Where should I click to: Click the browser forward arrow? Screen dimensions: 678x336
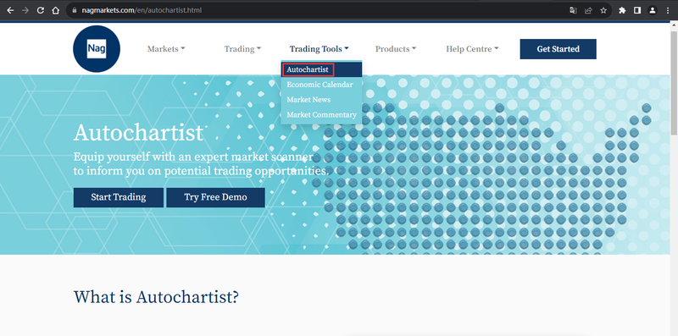pos(25,10)
